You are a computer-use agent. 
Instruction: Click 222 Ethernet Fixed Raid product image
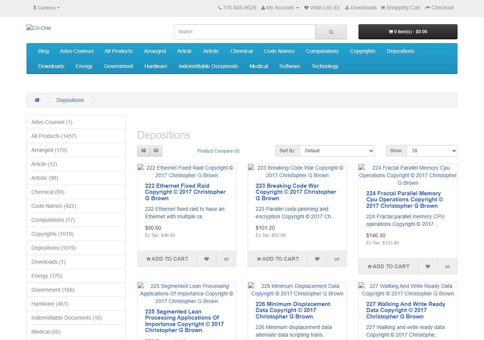click(187, 172)
